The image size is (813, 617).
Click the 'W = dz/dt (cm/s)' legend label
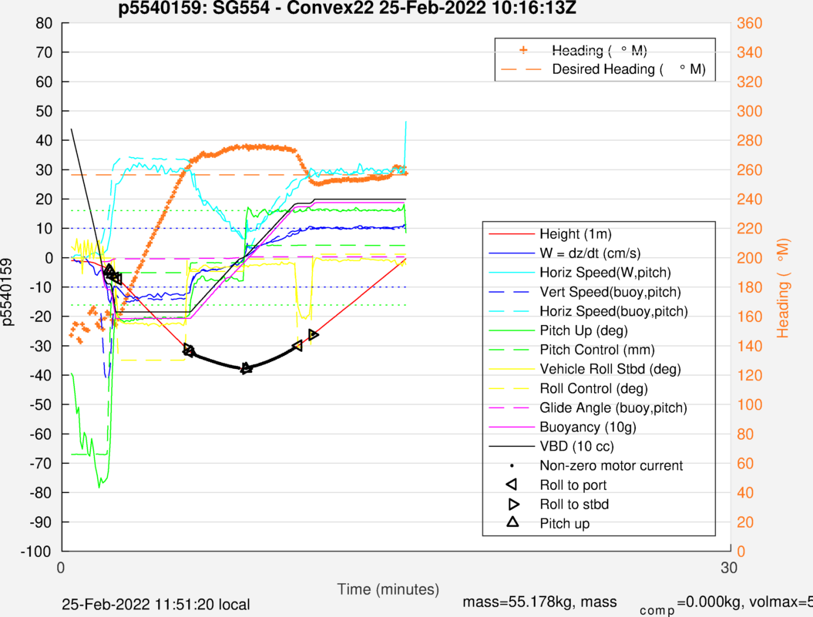(590, 253)
